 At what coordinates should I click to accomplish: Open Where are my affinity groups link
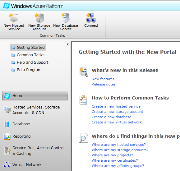pyautogui.click(x=118, y=166)
